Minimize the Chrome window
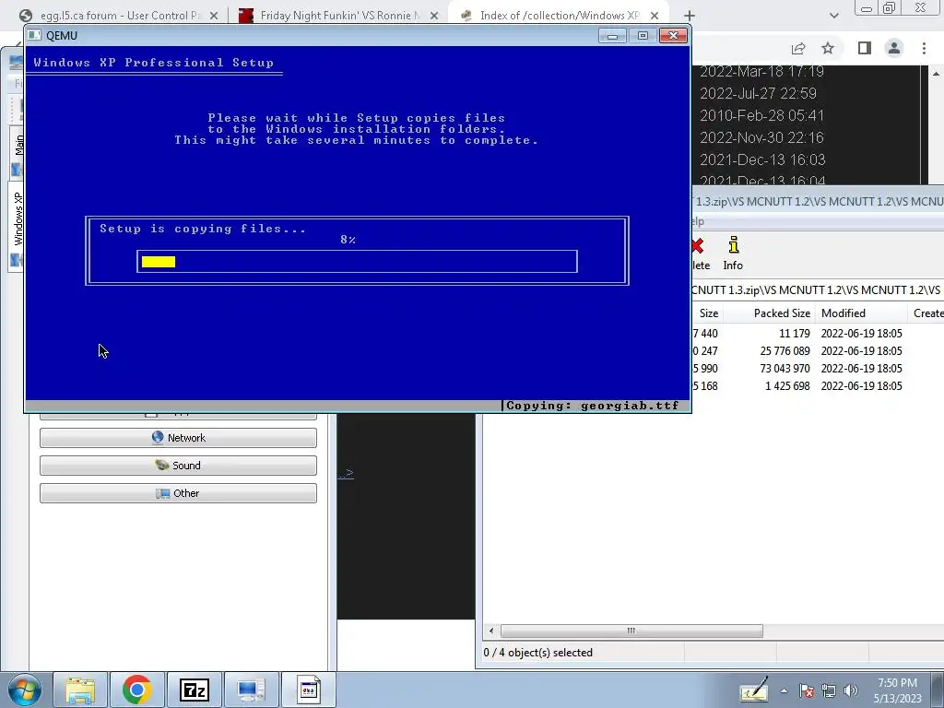This screenshot has width=944, height=708. point(867,7)
